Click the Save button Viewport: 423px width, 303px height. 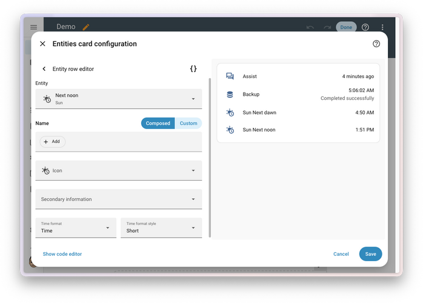click(370, 254)
